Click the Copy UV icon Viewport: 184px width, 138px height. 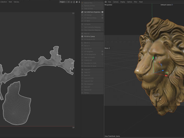(82, 69)
